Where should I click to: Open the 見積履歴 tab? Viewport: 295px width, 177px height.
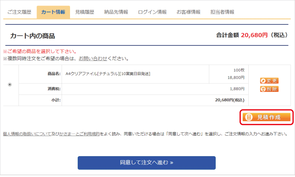[x=85, y=12]
